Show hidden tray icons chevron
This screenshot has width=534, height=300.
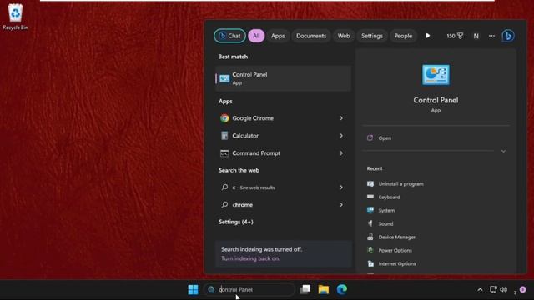(x=480, y=290)
